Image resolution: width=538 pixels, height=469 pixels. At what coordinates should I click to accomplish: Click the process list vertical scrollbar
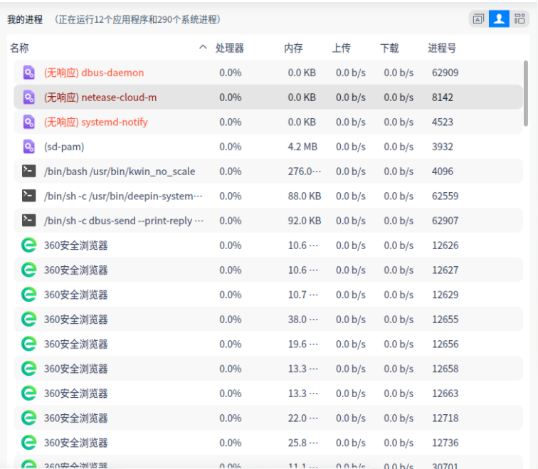pos(526,93)
